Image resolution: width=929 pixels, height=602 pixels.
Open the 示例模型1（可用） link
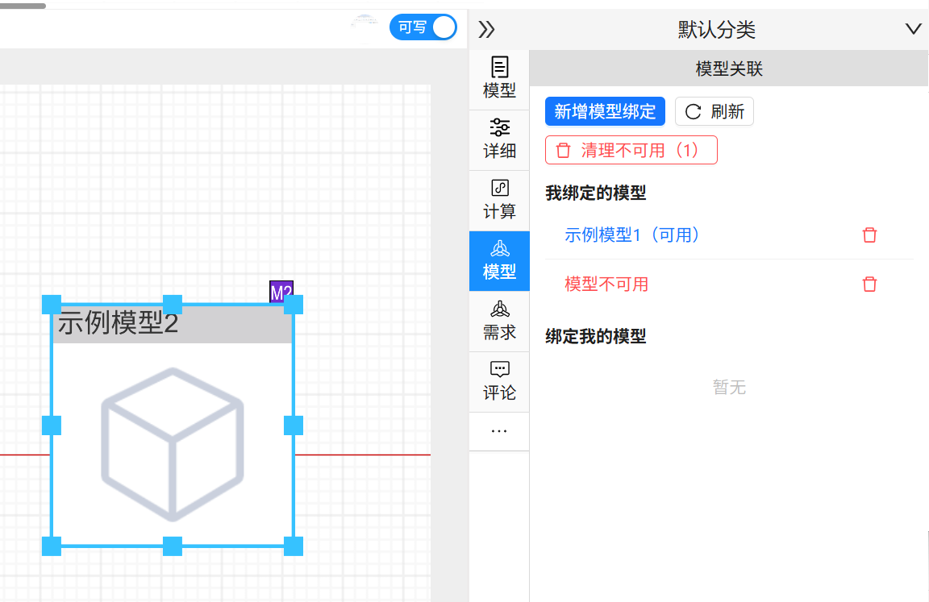click(632, 235)
